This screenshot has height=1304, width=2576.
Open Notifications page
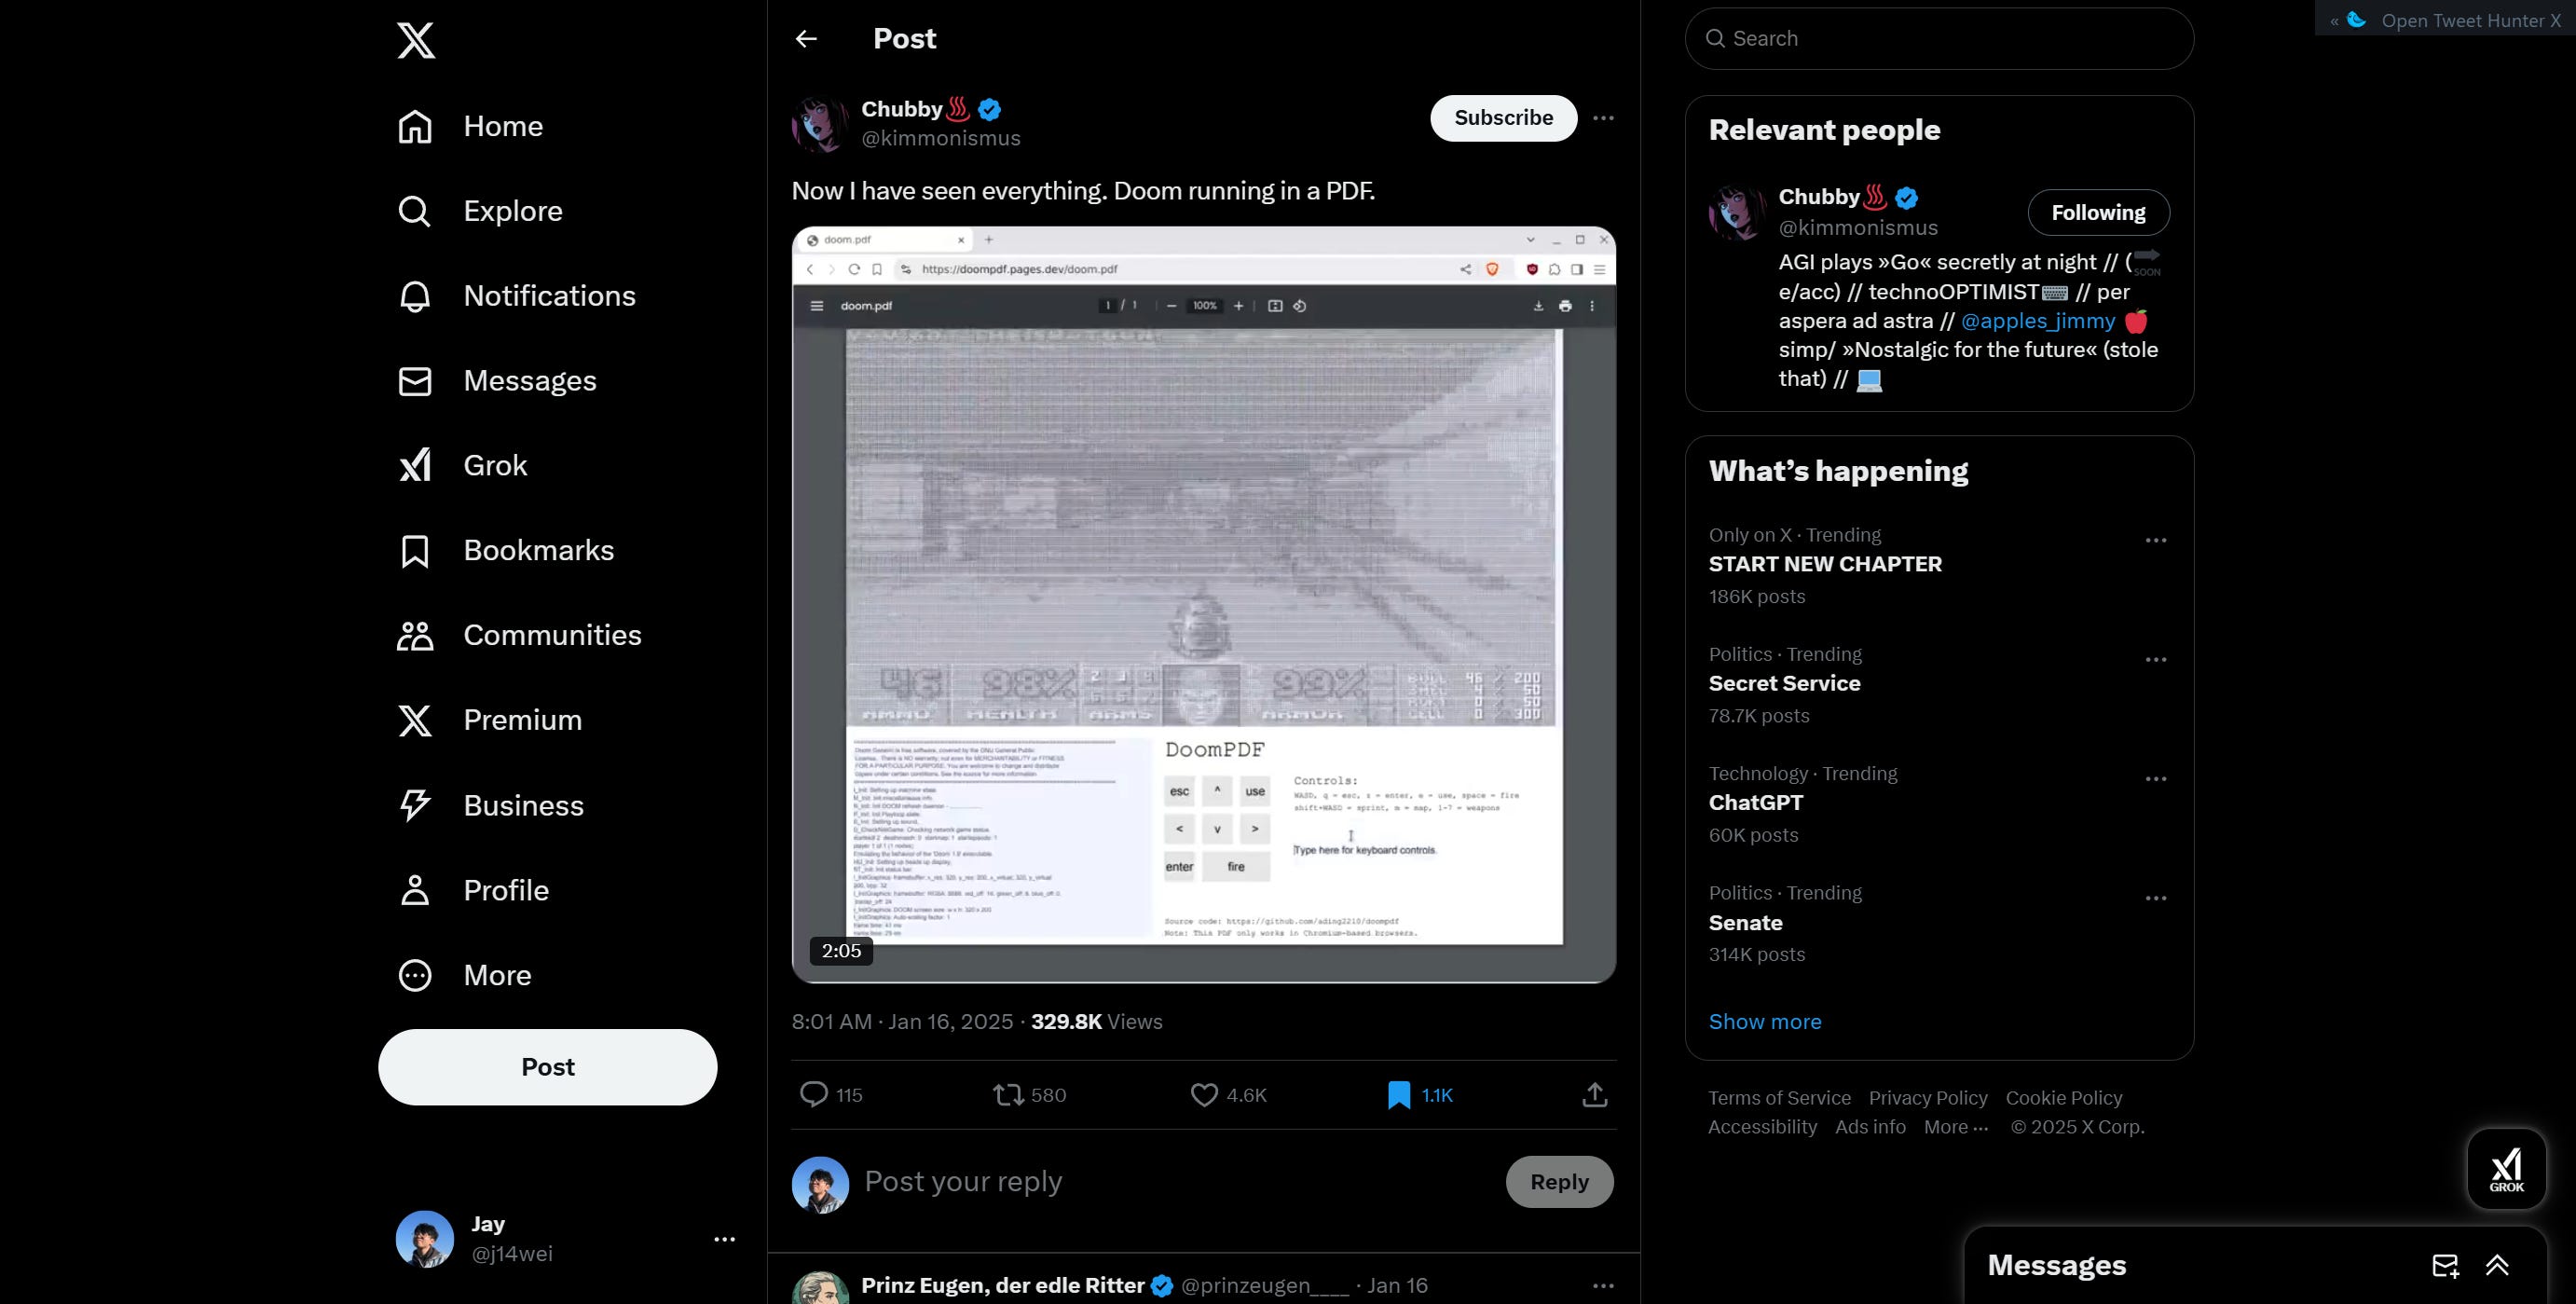pos(516,297)
